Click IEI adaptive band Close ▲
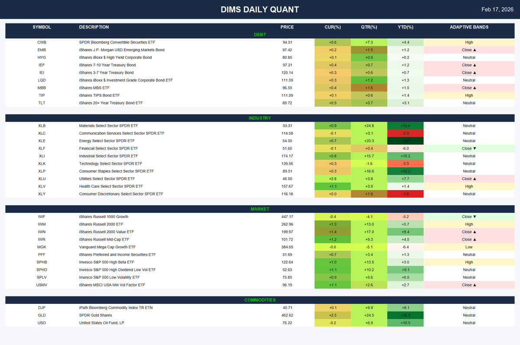The width and height of the screenshot is (520, 345). (x=469, y=73)
